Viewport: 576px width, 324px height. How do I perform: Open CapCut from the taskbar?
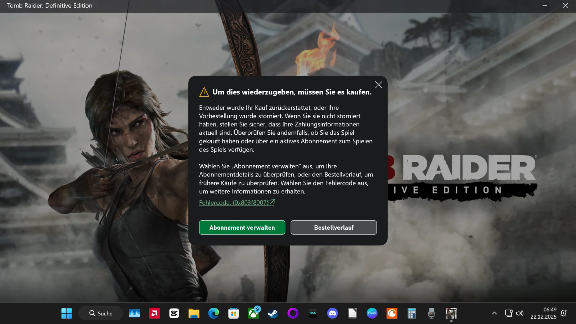[174, 314]
